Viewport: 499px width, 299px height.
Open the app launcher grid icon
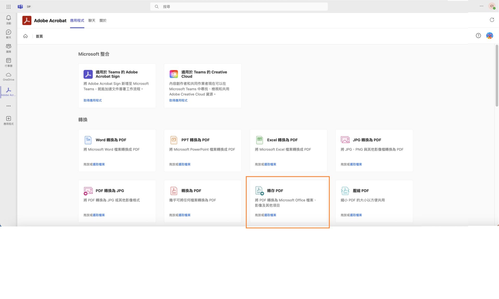pyautogui.click(x=9, y=7)
